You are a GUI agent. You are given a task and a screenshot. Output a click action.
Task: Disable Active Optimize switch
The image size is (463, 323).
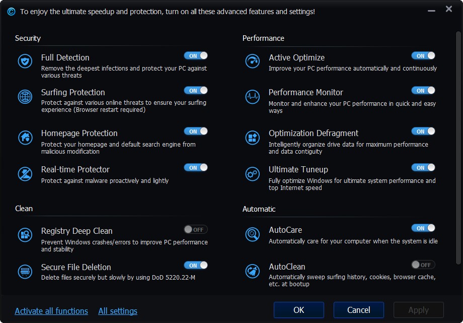coord(423,55)
